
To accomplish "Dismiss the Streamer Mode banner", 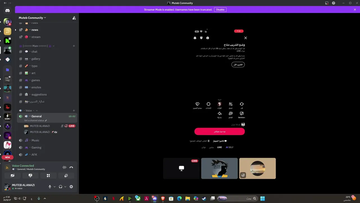I will pos(355,10).
